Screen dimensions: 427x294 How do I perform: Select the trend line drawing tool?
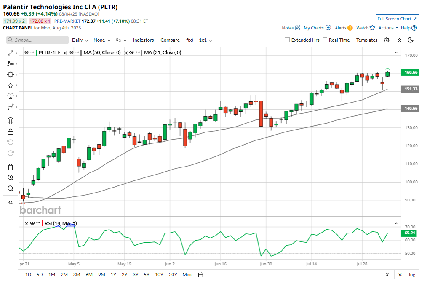tap(11, 53)
